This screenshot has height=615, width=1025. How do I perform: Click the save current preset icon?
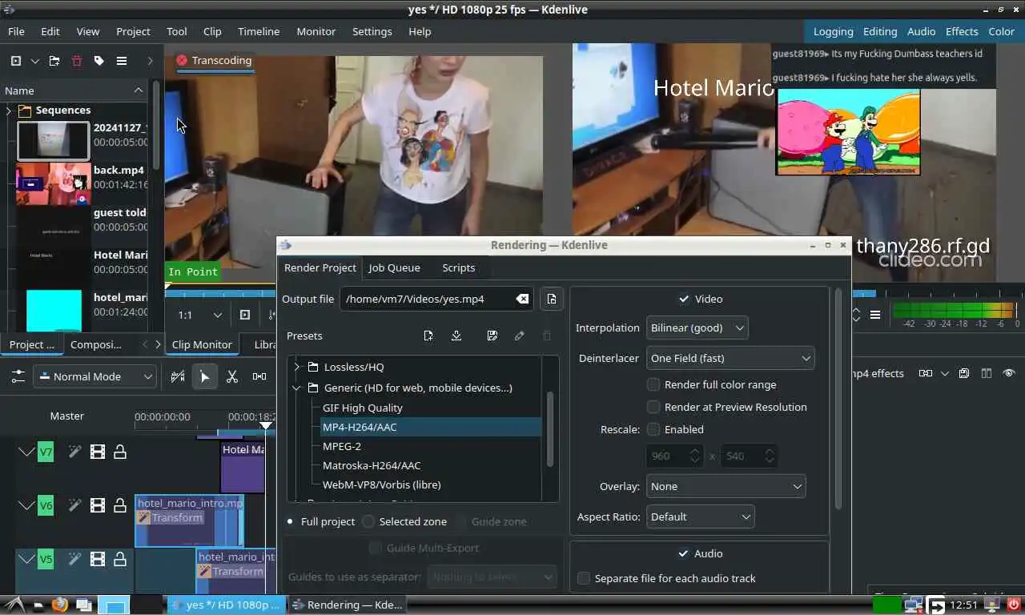tap(492, 336)
